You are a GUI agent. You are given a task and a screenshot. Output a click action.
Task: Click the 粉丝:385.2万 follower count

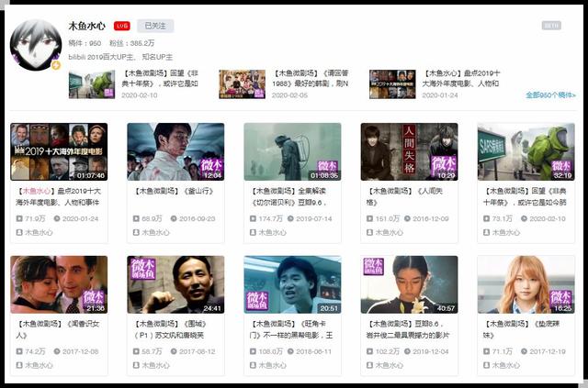(x=132, y=43)
